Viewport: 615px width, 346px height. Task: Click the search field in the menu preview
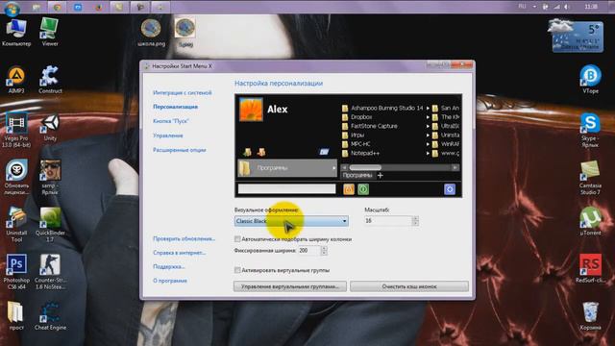(286, 189)
